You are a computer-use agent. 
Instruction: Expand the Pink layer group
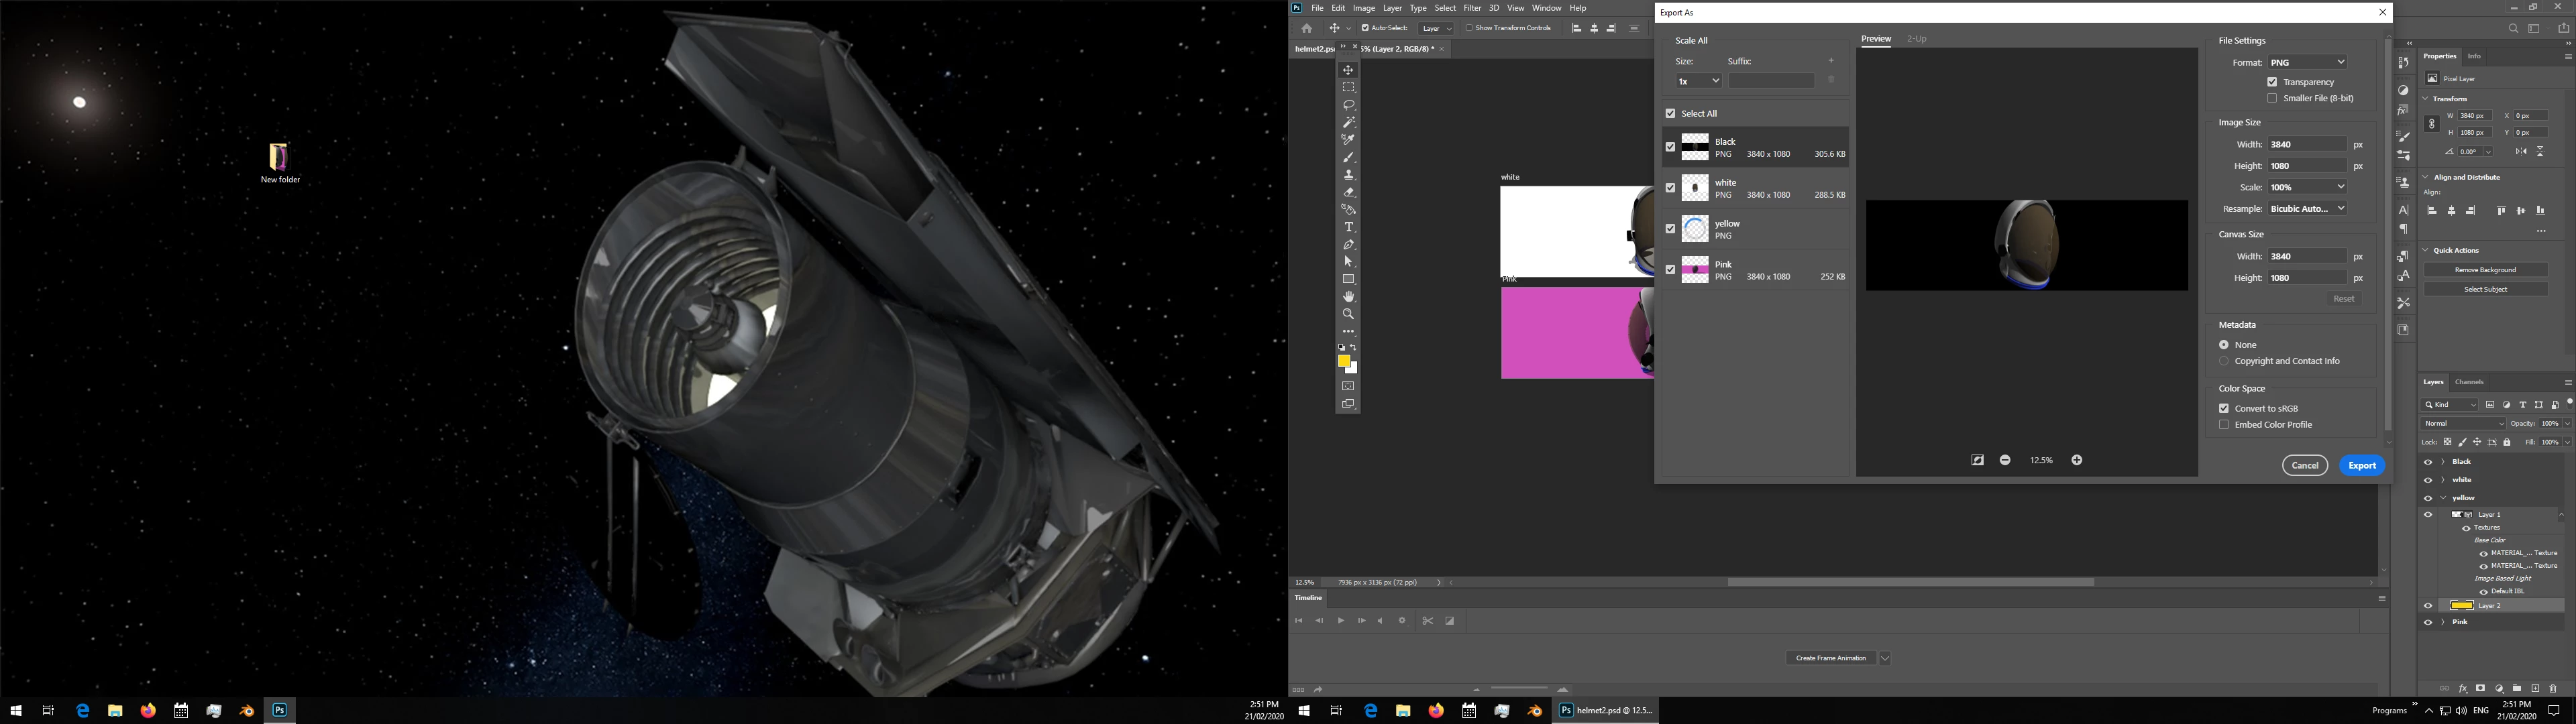pos(2443,622)
